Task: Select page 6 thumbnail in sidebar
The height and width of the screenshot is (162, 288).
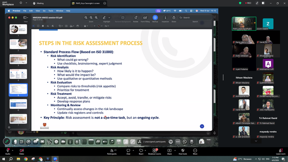Action: tap(18, 104)
